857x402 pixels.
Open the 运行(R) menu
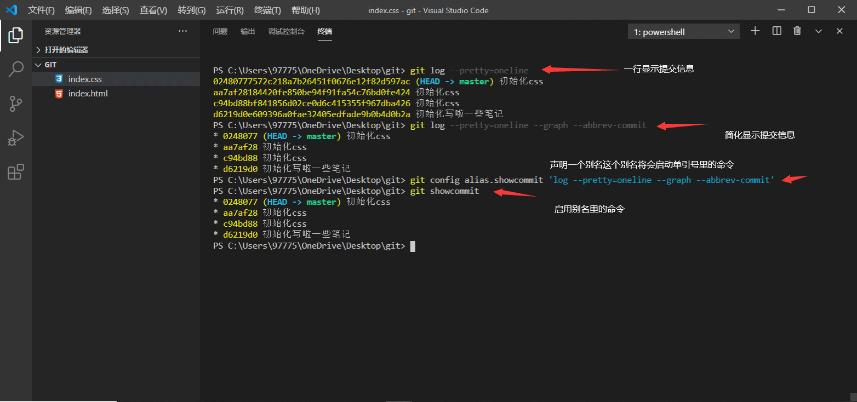230,10
